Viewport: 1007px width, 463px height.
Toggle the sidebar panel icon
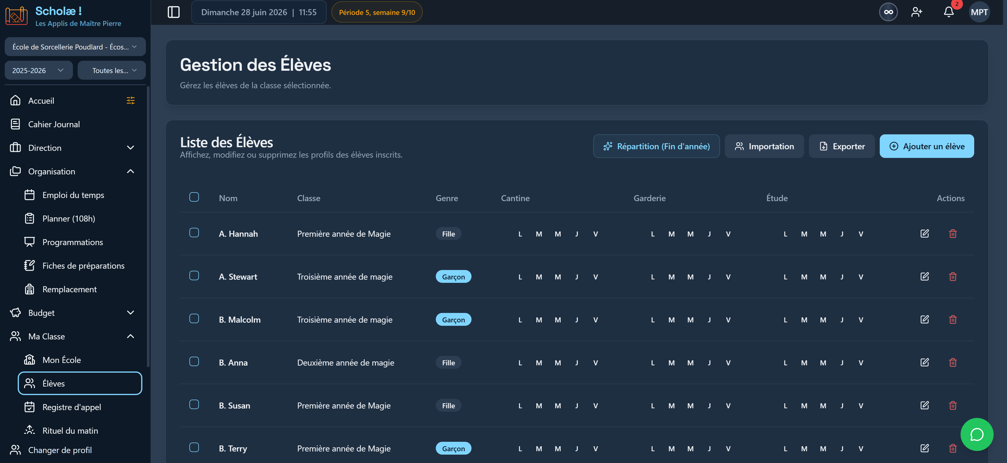click(174, 12)
